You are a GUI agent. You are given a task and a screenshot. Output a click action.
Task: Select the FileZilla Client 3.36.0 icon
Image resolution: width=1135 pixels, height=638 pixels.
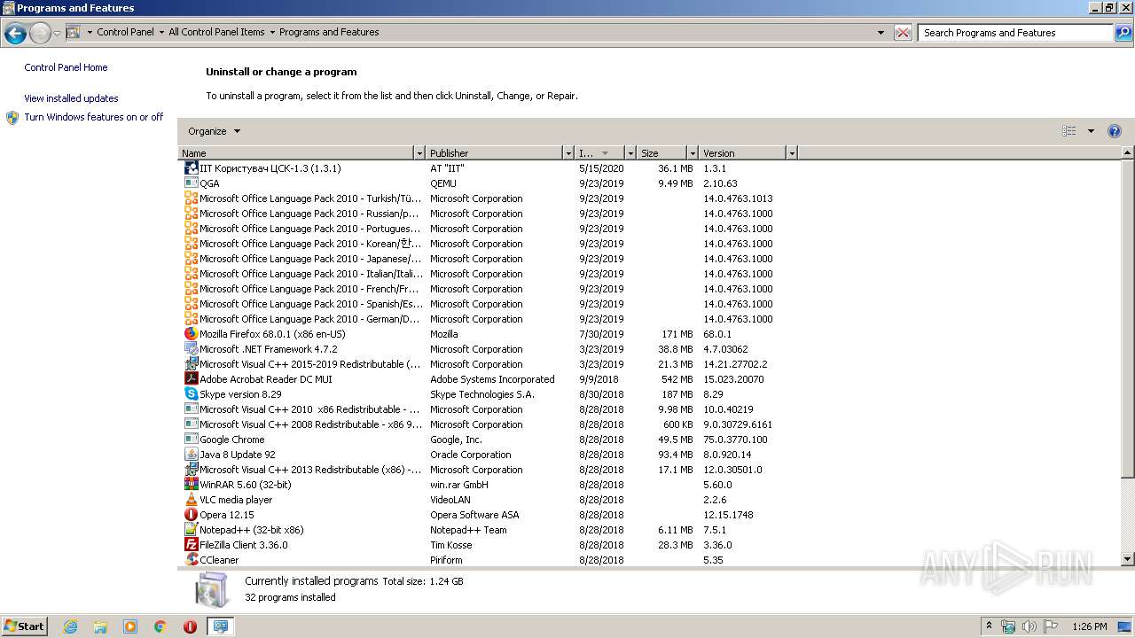[191, 545]
